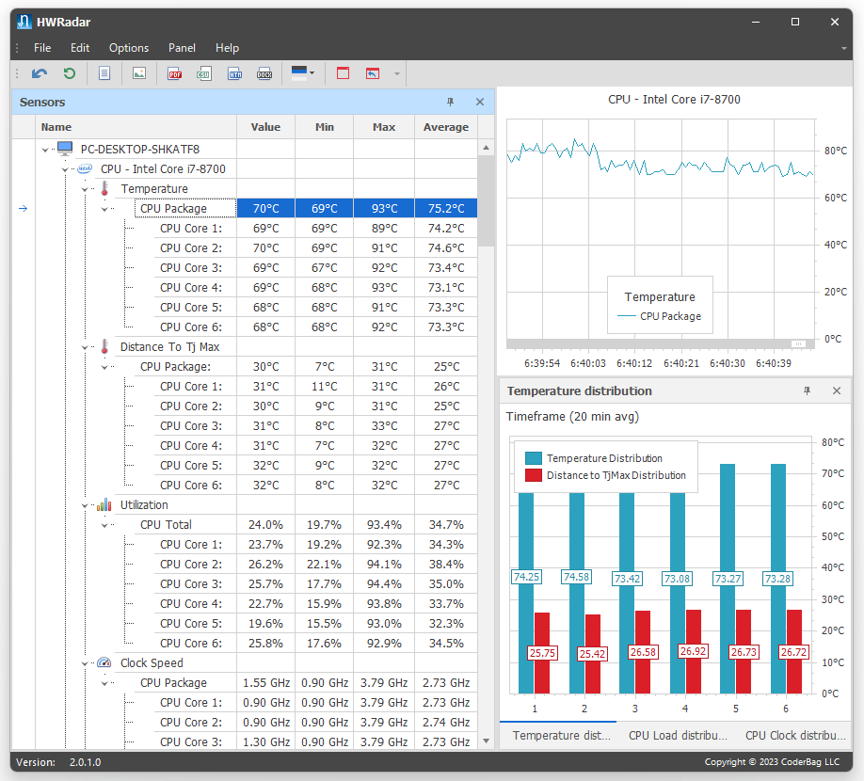
Task: Collapse the PC-DESKTOP-SHKATF8 node
Action: point(45,150)
